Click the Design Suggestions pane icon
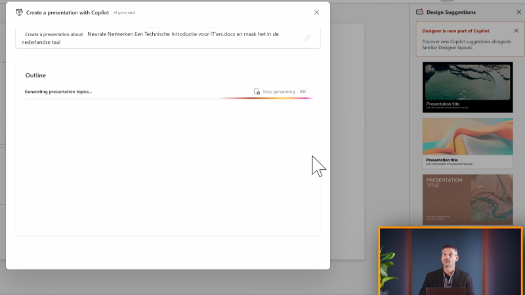 [x=419, y=12]
